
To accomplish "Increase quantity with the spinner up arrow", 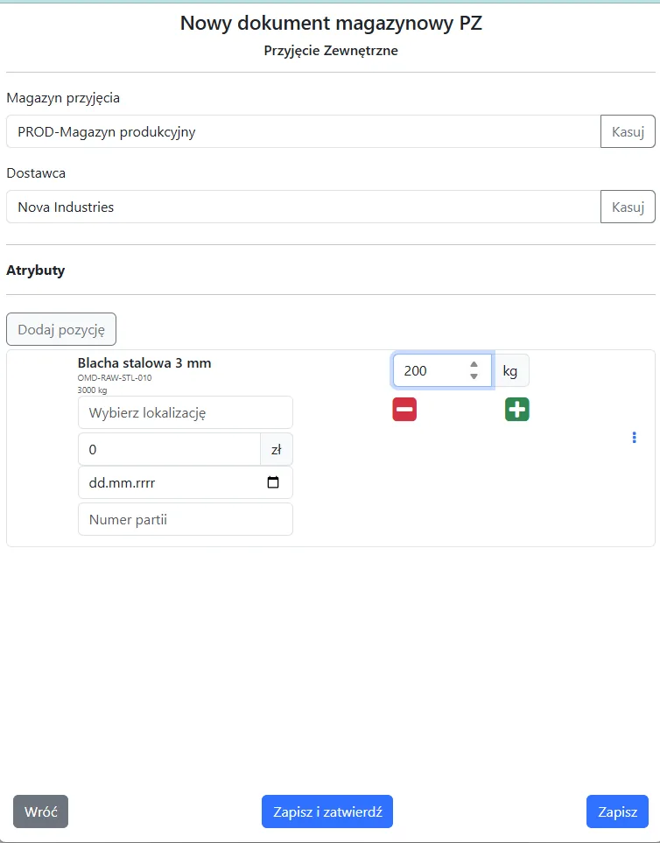I will coord(474,364).
